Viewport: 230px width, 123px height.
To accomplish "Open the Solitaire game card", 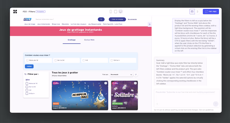I will coord(124,95).
